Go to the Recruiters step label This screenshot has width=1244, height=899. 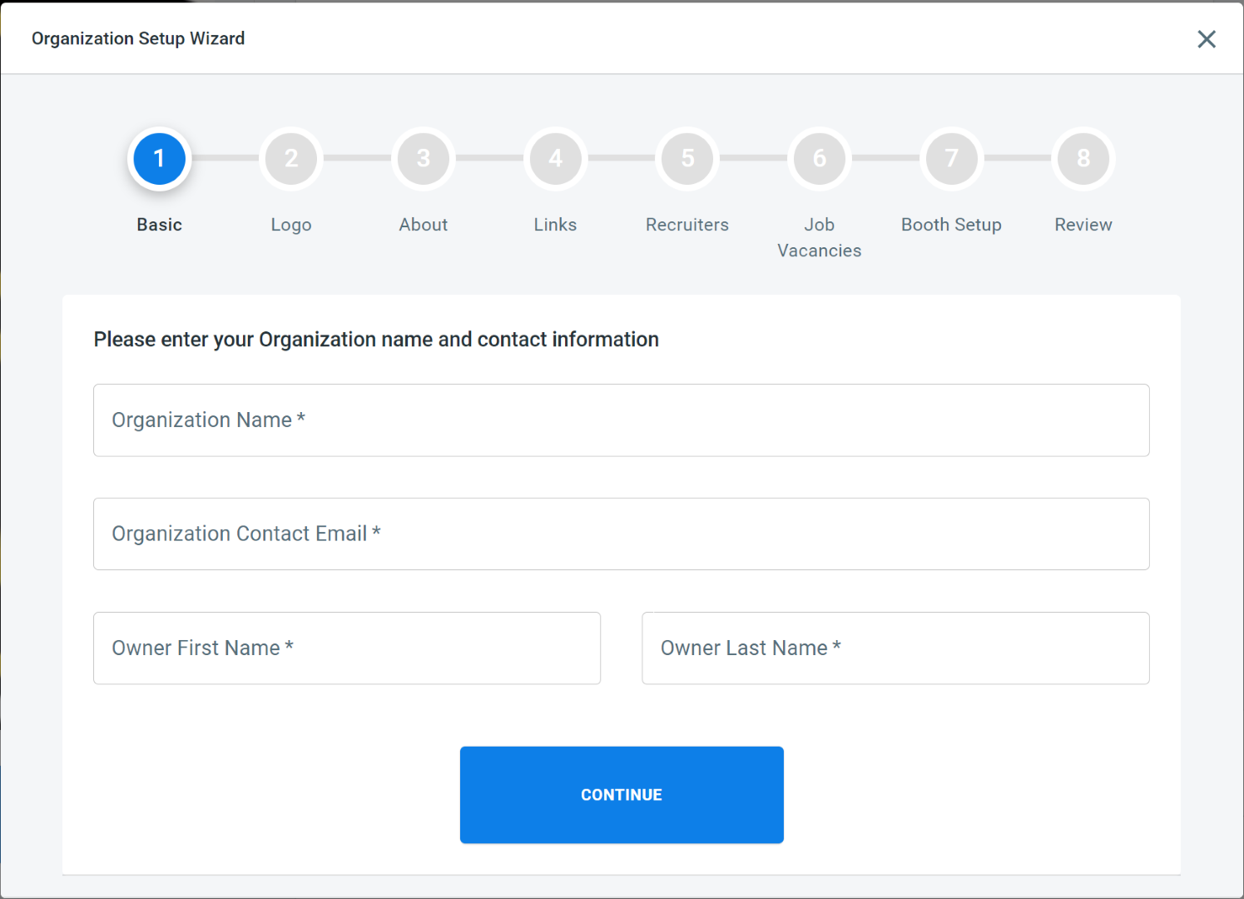687,225
